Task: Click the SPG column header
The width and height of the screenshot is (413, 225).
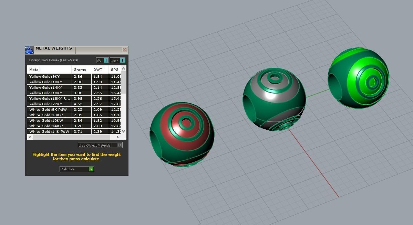Action: tap(115, 70)
